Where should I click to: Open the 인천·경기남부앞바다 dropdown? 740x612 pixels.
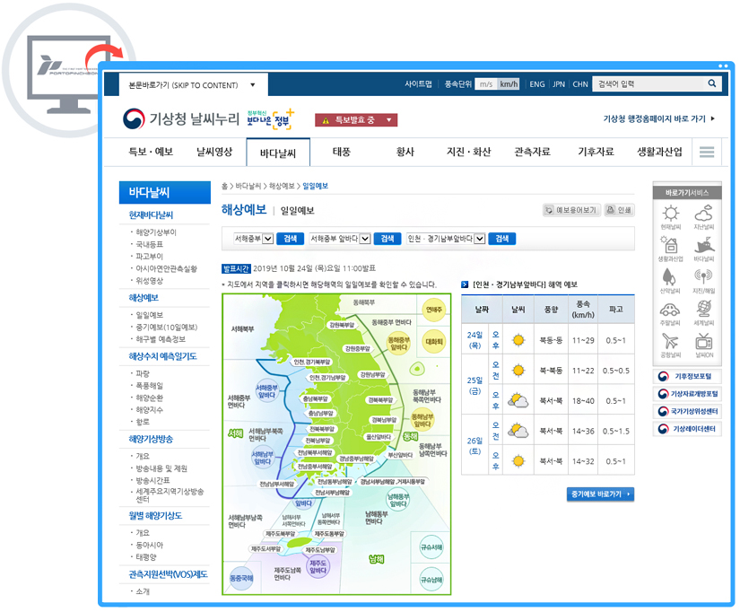tap(480, 239)
